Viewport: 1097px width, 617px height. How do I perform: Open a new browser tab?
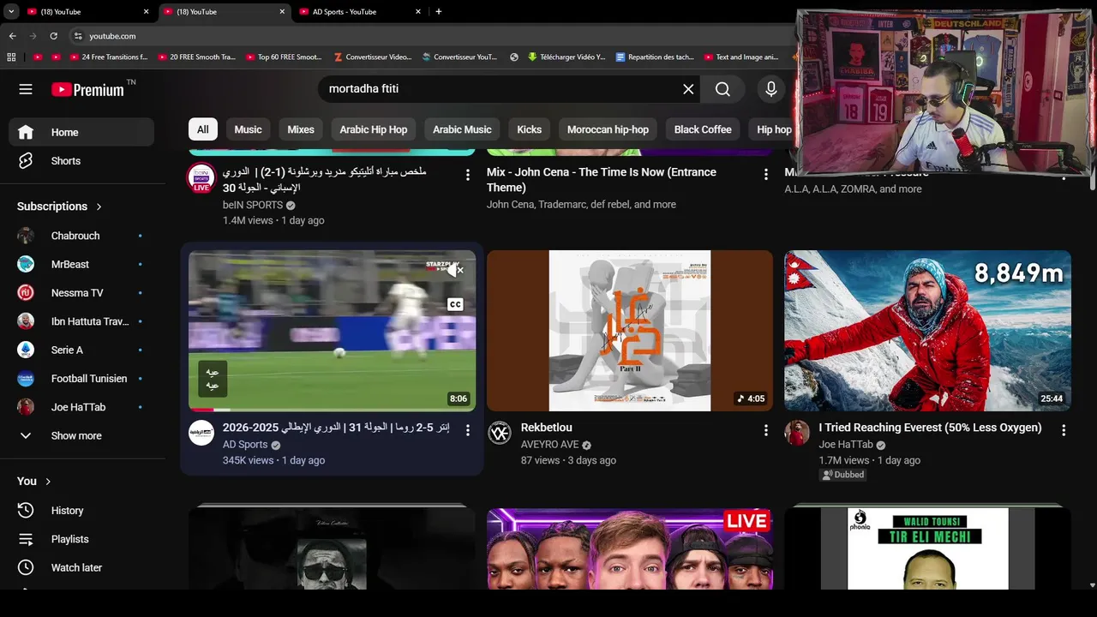click(x=438, y=12)
